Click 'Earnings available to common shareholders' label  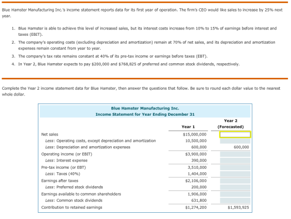[81, 194]
